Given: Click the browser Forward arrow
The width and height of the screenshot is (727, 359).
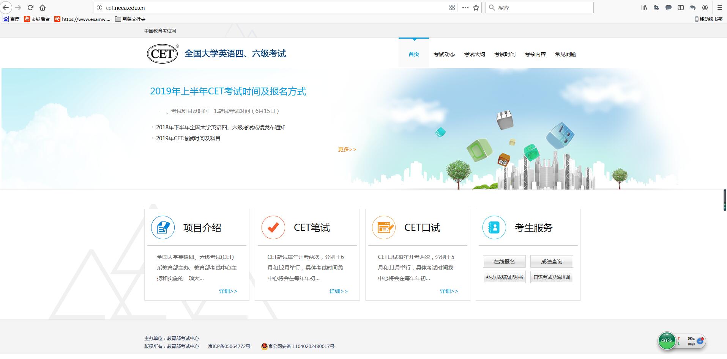Looking at the screenshot, I should (x=18, y=8).
